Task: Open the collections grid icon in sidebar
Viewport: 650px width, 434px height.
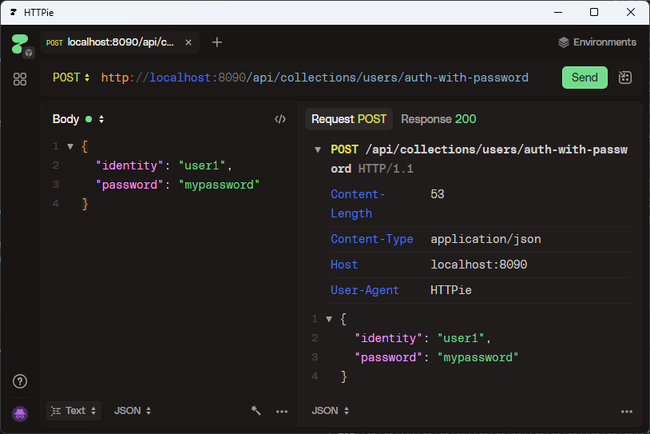Action: click(20, 79)
